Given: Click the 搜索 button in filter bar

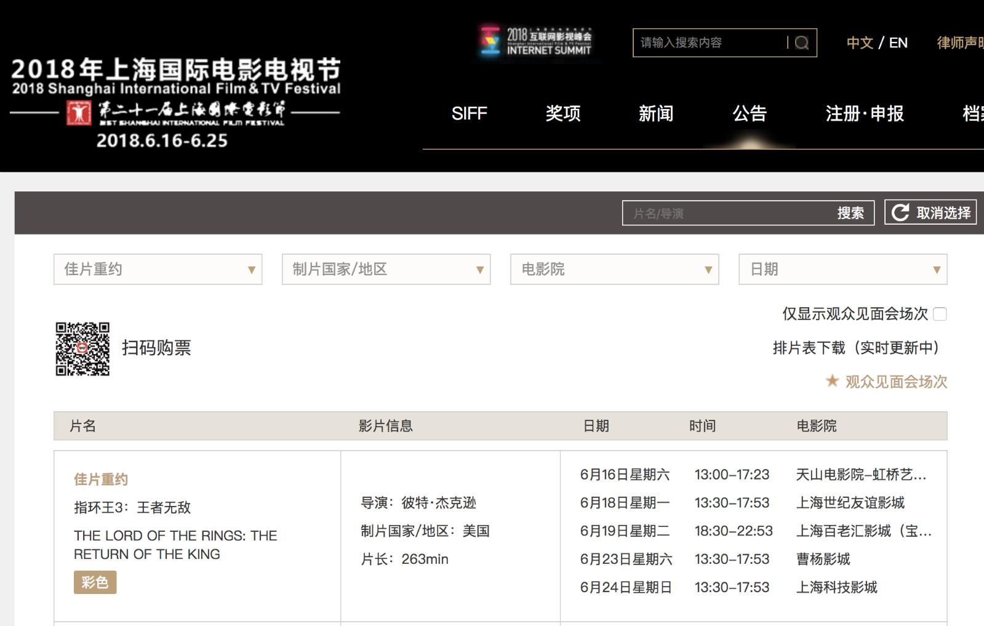Looking at the screenshot, I should coord(850,213).
